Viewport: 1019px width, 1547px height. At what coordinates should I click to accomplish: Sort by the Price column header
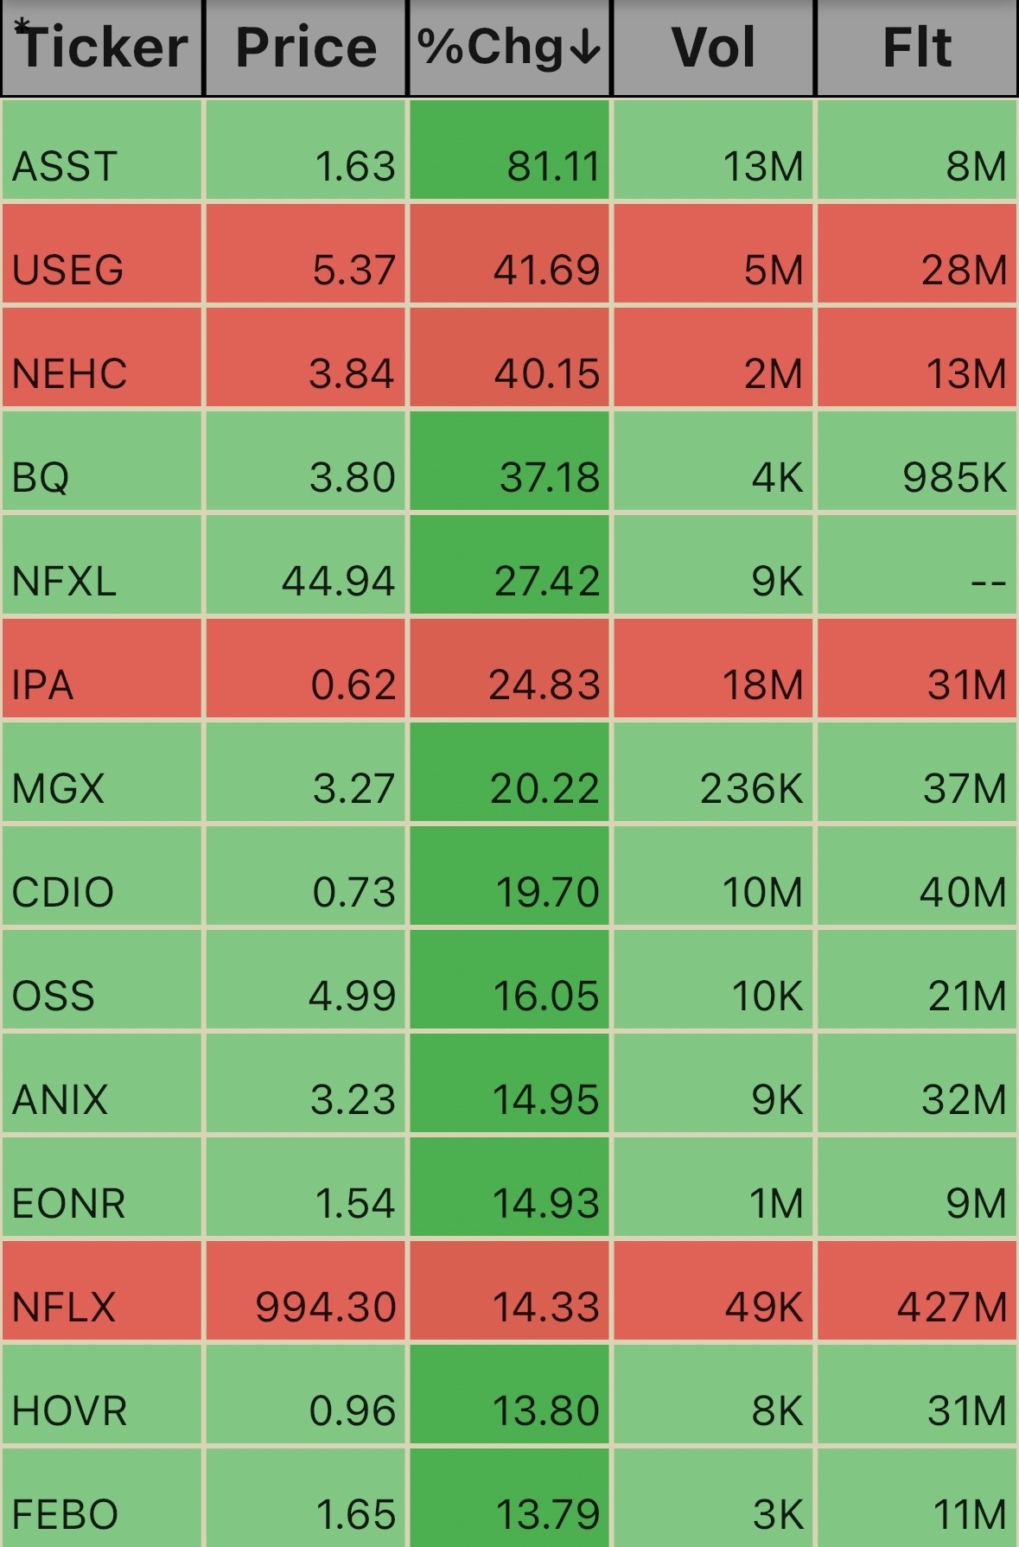306,48
